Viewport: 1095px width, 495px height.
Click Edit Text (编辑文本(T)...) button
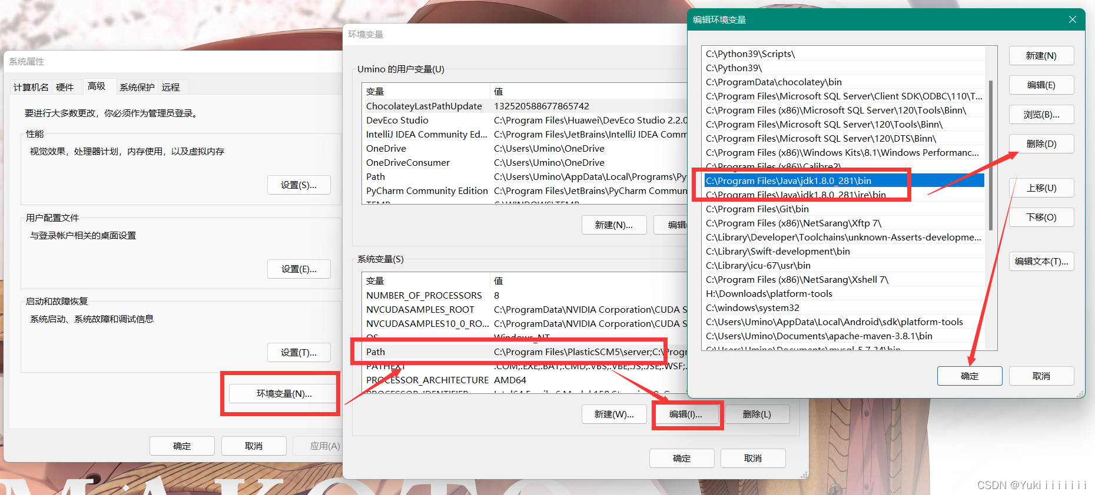pos(1041,261)
